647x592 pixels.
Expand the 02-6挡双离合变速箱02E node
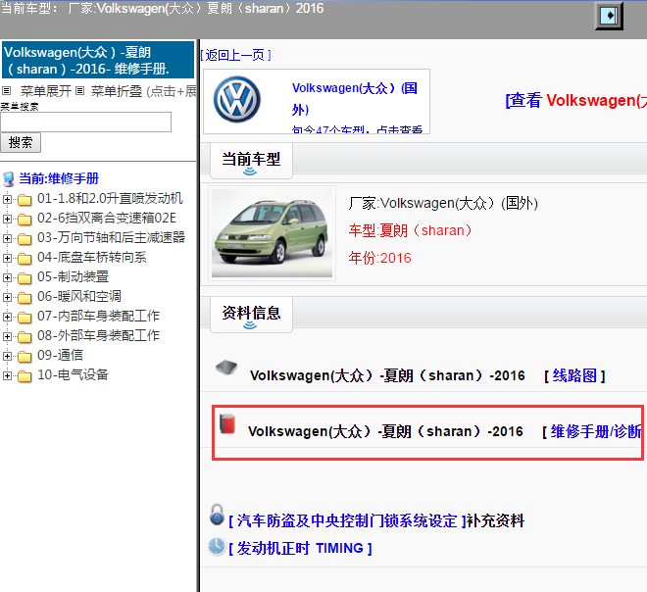(7, 219)
